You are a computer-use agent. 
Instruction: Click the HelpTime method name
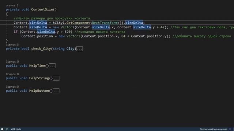coord(37,65)
